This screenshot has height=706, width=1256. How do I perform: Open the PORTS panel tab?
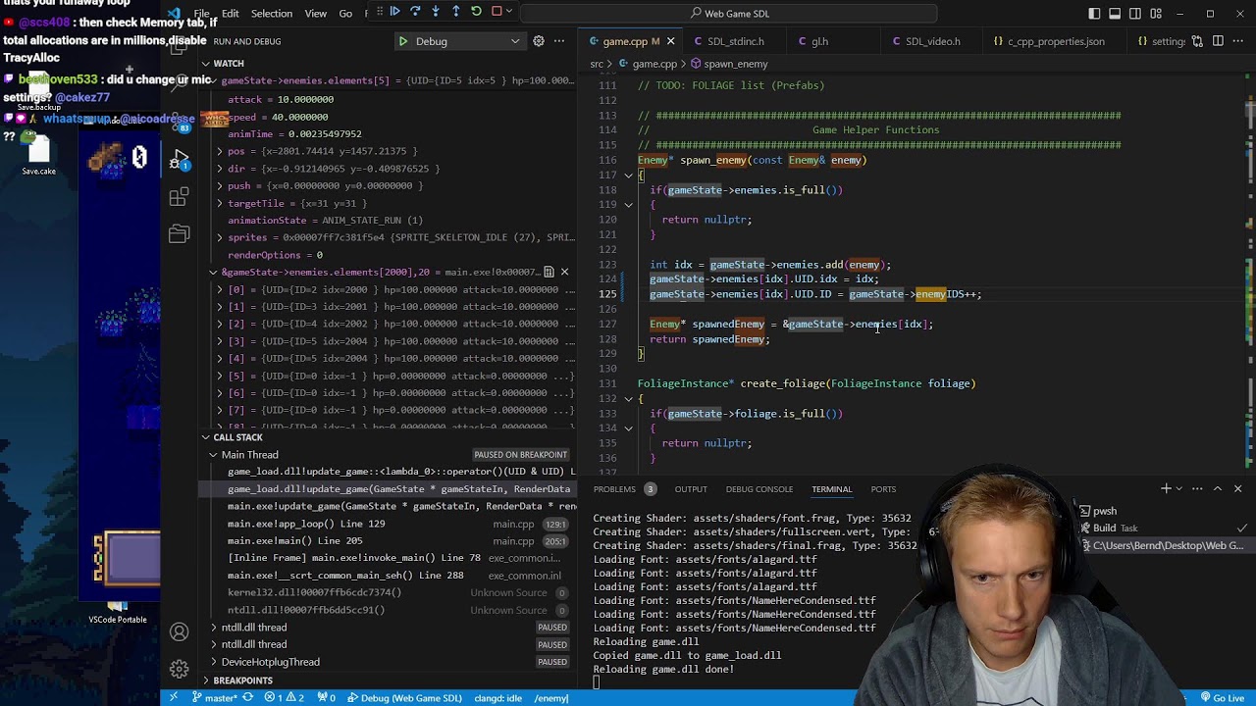(x=883, y=488)
